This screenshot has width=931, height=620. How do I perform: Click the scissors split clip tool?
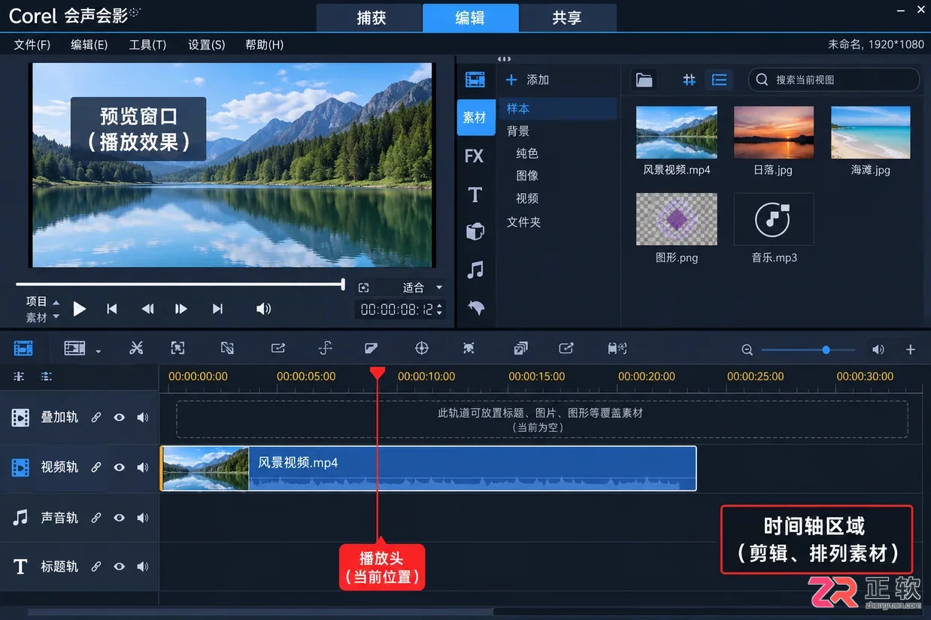point(136,348)
